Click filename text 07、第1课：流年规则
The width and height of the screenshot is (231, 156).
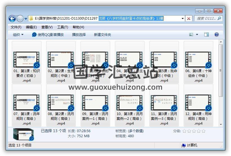(26, 116)
